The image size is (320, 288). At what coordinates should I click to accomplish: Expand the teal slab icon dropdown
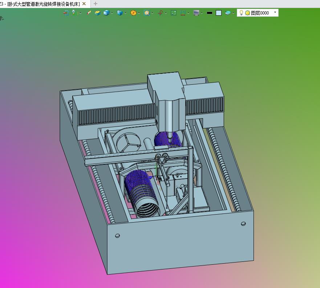click(x=233, y=13)
